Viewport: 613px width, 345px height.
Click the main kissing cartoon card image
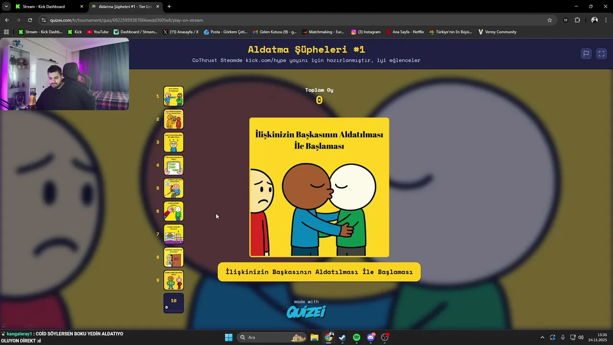click(319, 187)
